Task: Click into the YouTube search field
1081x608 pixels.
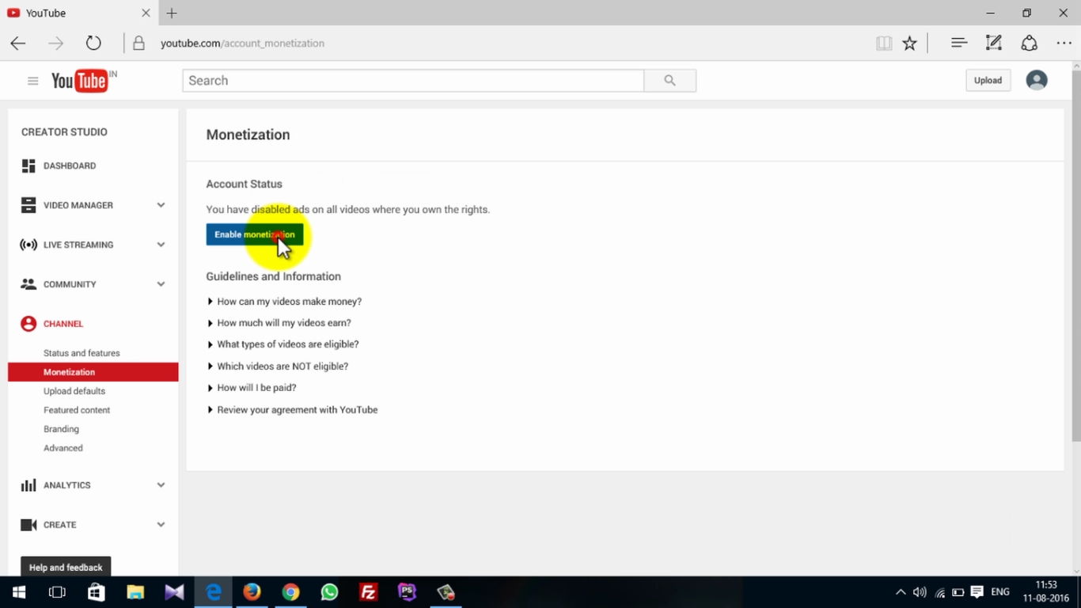Action: coord(413,81)
